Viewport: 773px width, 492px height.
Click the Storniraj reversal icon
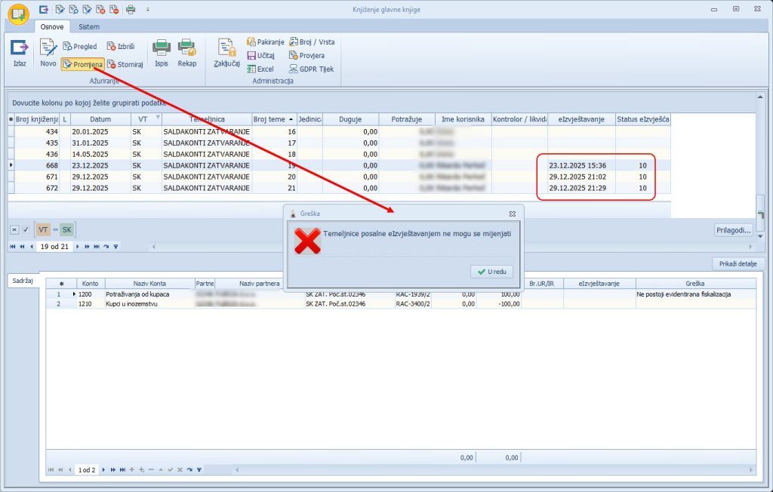tap(125, 65)
